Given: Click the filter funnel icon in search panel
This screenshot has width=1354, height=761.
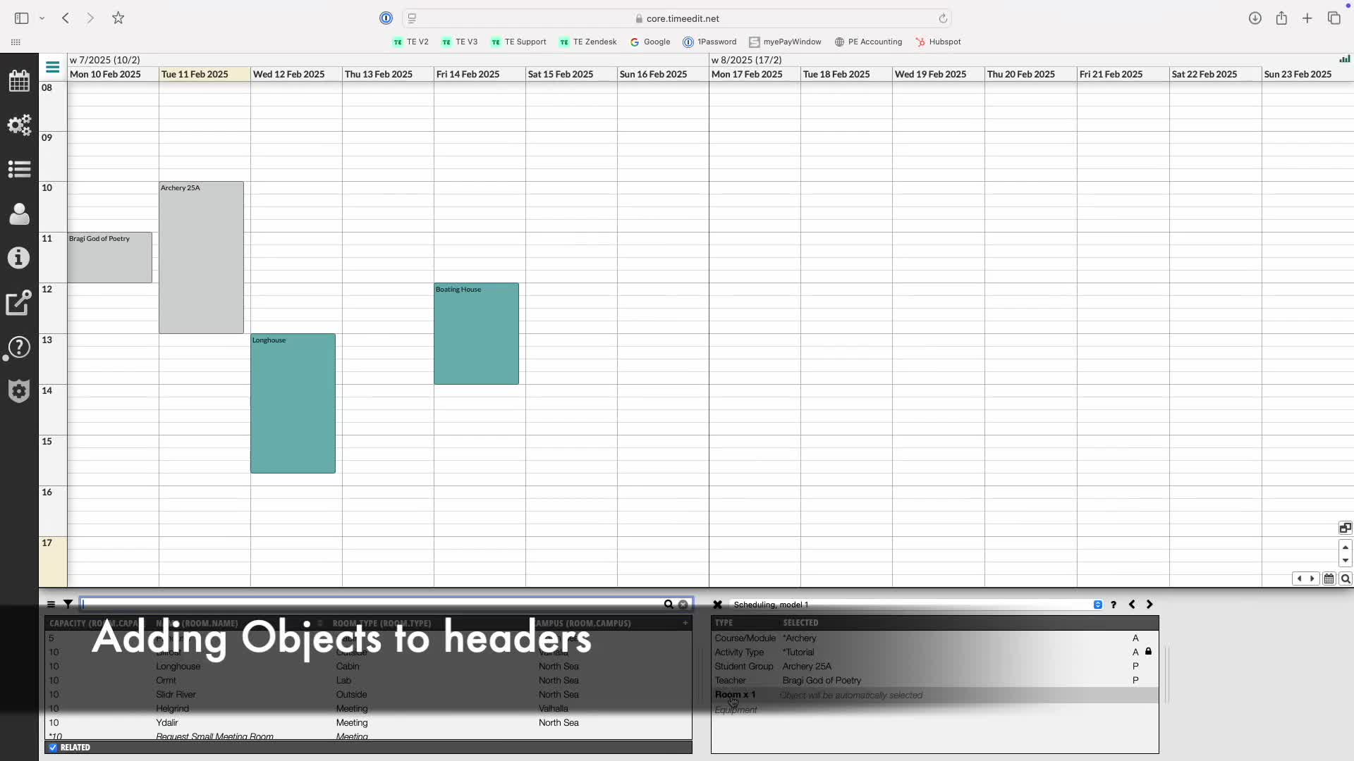Looking at the screenshot, I should click(x=68, y=605).
